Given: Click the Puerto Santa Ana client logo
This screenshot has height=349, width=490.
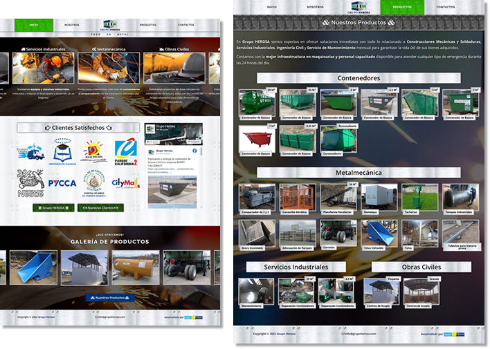Looking at the screenshot, I should [x=30, y=152].
